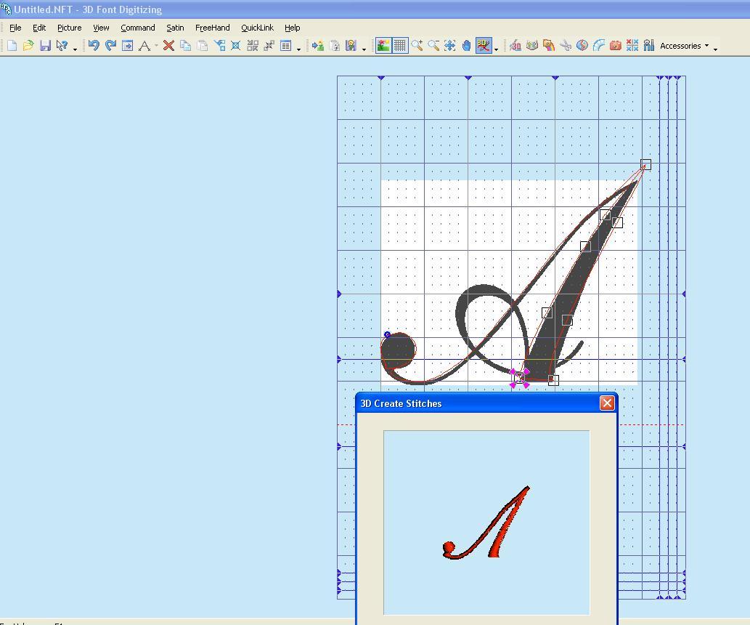Click the magenta selected node at letter base
750x625 pixels.
pos(519,378)
